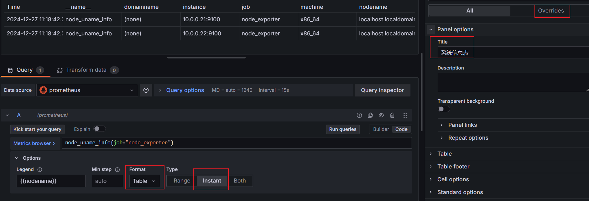Click the Min step info icon
589x201 pixels.
click(x=117, y=170)
